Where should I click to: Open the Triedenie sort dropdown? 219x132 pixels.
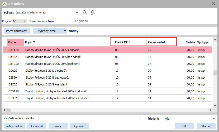tap(214, 119)
